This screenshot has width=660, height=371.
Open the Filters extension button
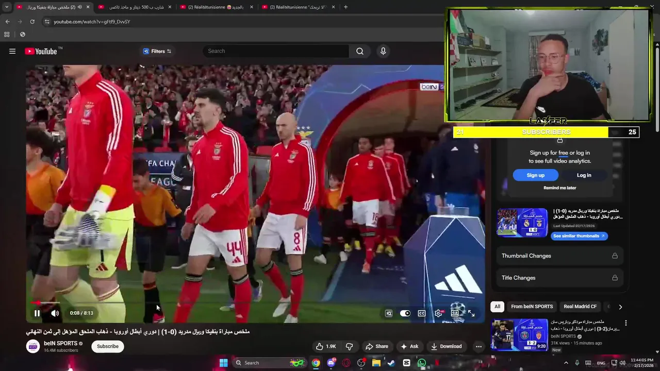(x=157, y=51)
